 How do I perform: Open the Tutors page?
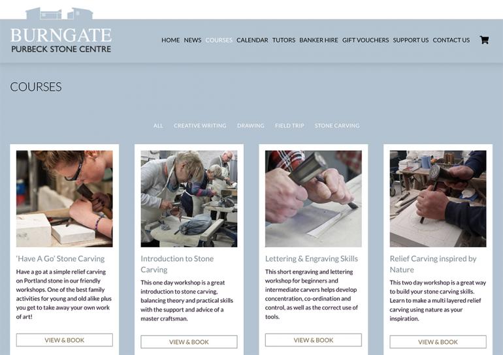[x=284, y=40]
